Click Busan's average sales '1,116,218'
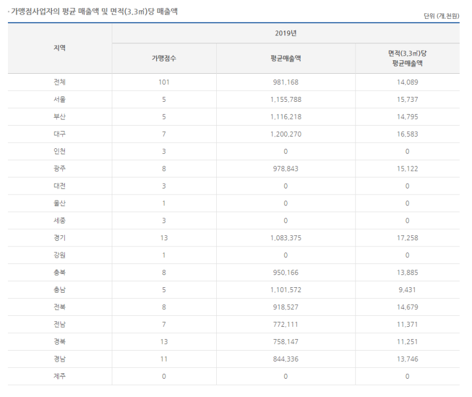The image size is (472, 397). [285, 116]
